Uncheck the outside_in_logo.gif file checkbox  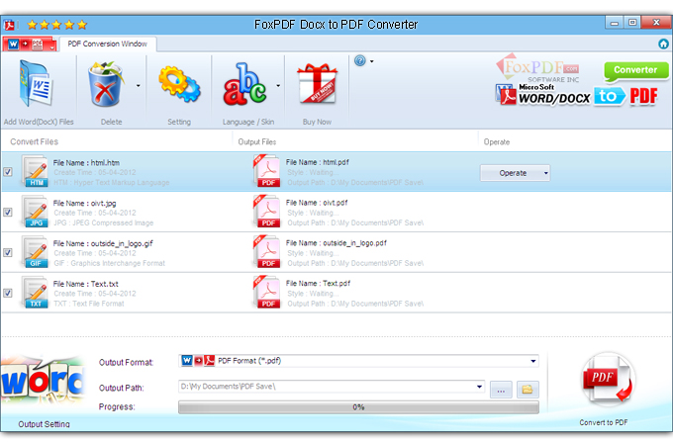click(8, 252)
